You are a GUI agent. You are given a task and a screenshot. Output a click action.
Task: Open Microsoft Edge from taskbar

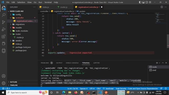[64, 93]
